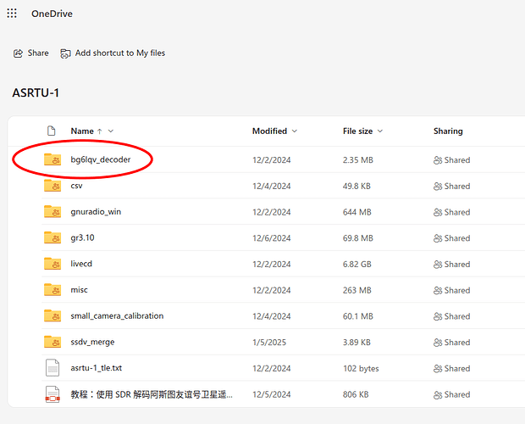
Task: Click the Sharing column header
Action: click(x=448, y=131)
